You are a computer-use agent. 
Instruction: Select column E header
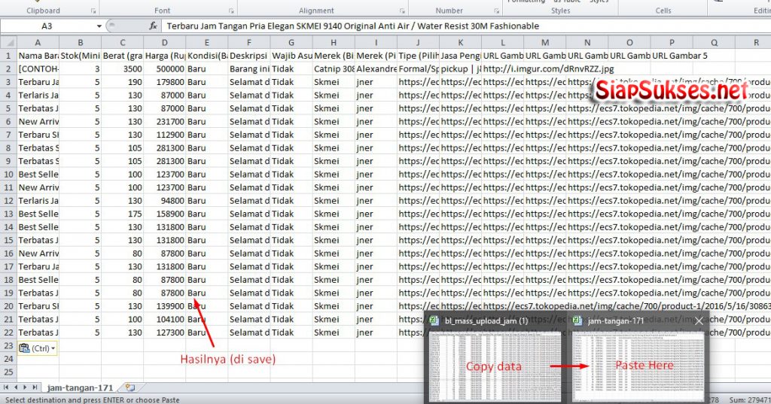tap(207, 43)
